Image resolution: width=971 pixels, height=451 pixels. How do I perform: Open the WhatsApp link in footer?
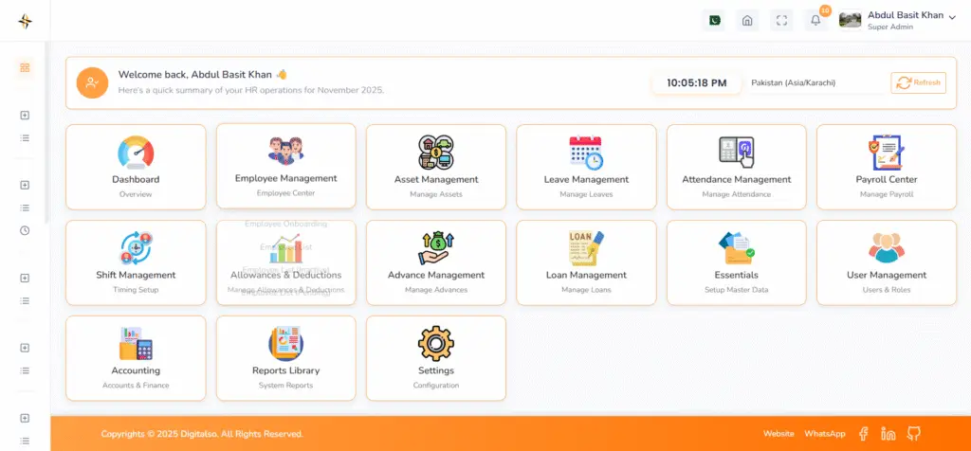(x=824, y=434)
